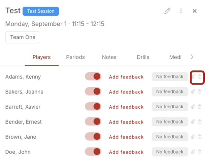Click the Team One button
This screenshot has height=162, width=205.
tap(23, 37)
